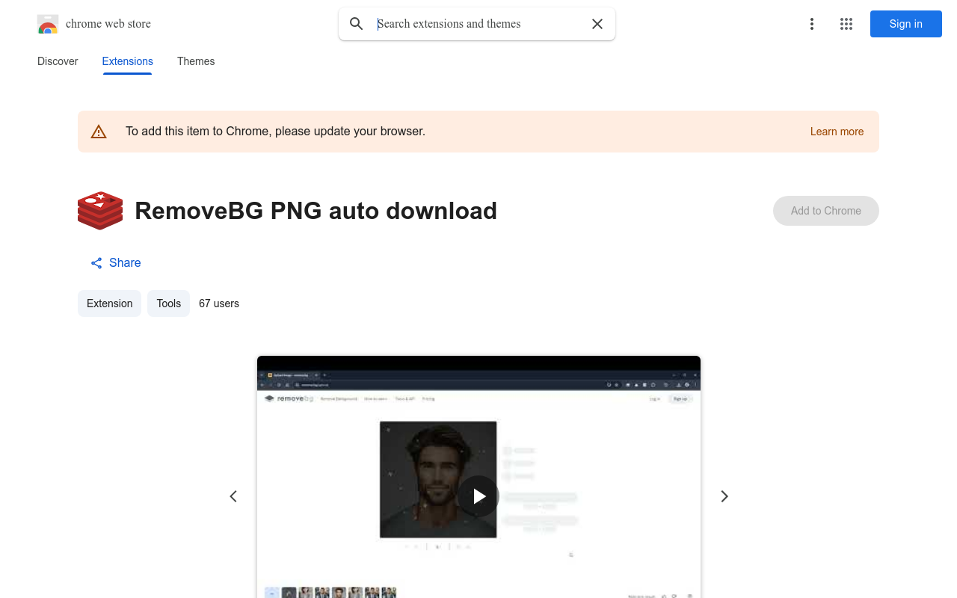Go to the next screenshot with the right arrow

point(724,496)
